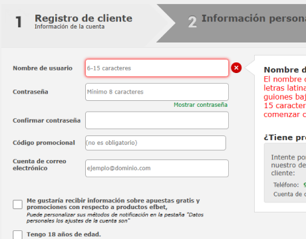
Task: Check the Tengo 18 años de edad box
Action: tap(17, 234)
